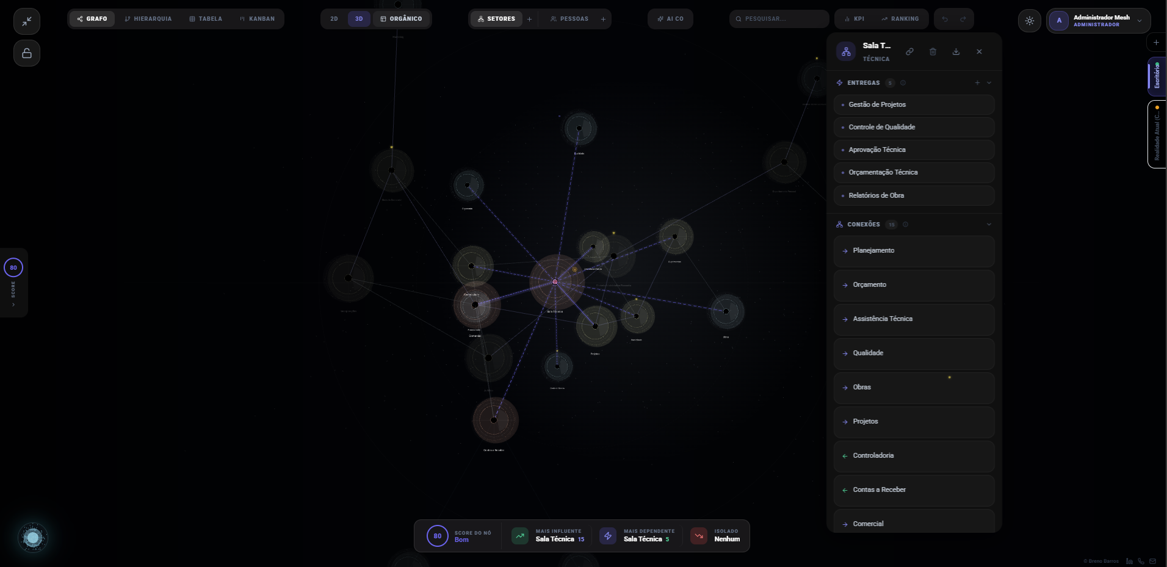Add a new entrega with the plus icon
This screenshot has width=1167, height=567.
[977, 83]
